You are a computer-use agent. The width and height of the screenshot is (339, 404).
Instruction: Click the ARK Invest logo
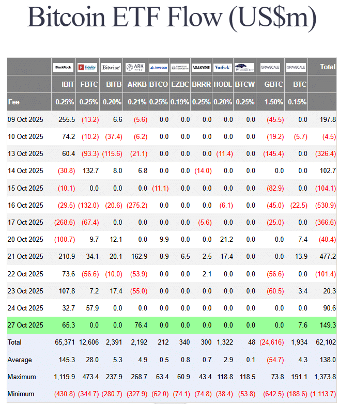135,67
